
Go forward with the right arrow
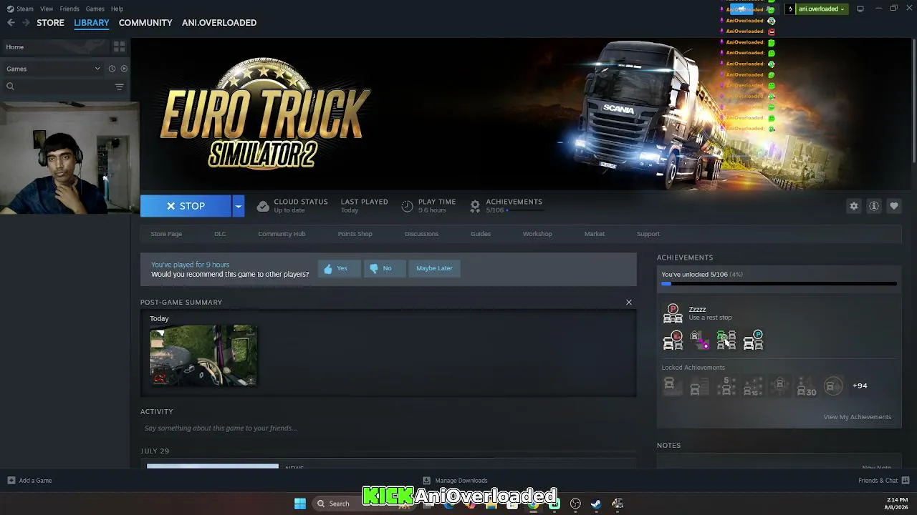26,23
